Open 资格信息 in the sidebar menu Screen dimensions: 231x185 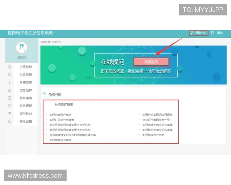[x=26, y=67]
